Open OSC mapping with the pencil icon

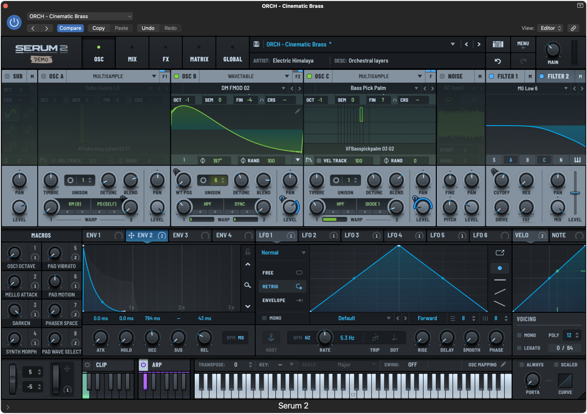503,365
